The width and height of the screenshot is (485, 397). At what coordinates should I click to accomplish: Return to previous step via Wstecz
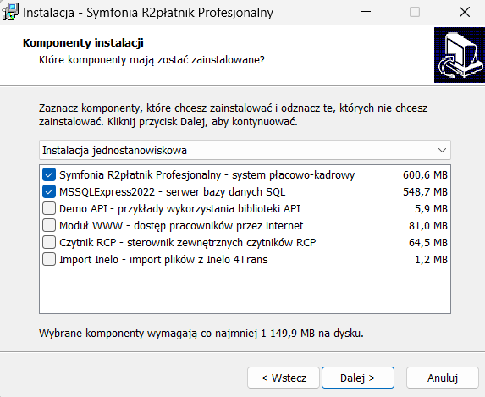point(284,378)
